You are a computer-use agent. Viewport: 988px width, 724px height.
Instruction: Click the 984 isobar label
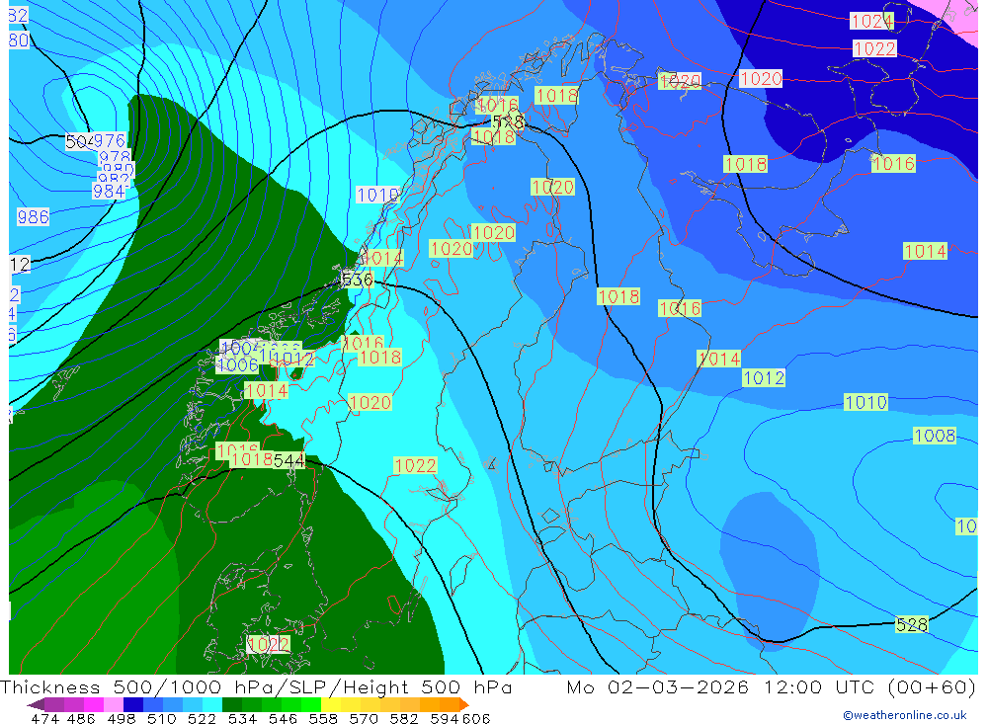click(109, 191)
